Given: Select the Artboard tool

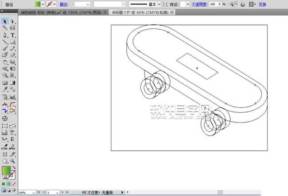Looking at the screenshot, I should (5, 154).
